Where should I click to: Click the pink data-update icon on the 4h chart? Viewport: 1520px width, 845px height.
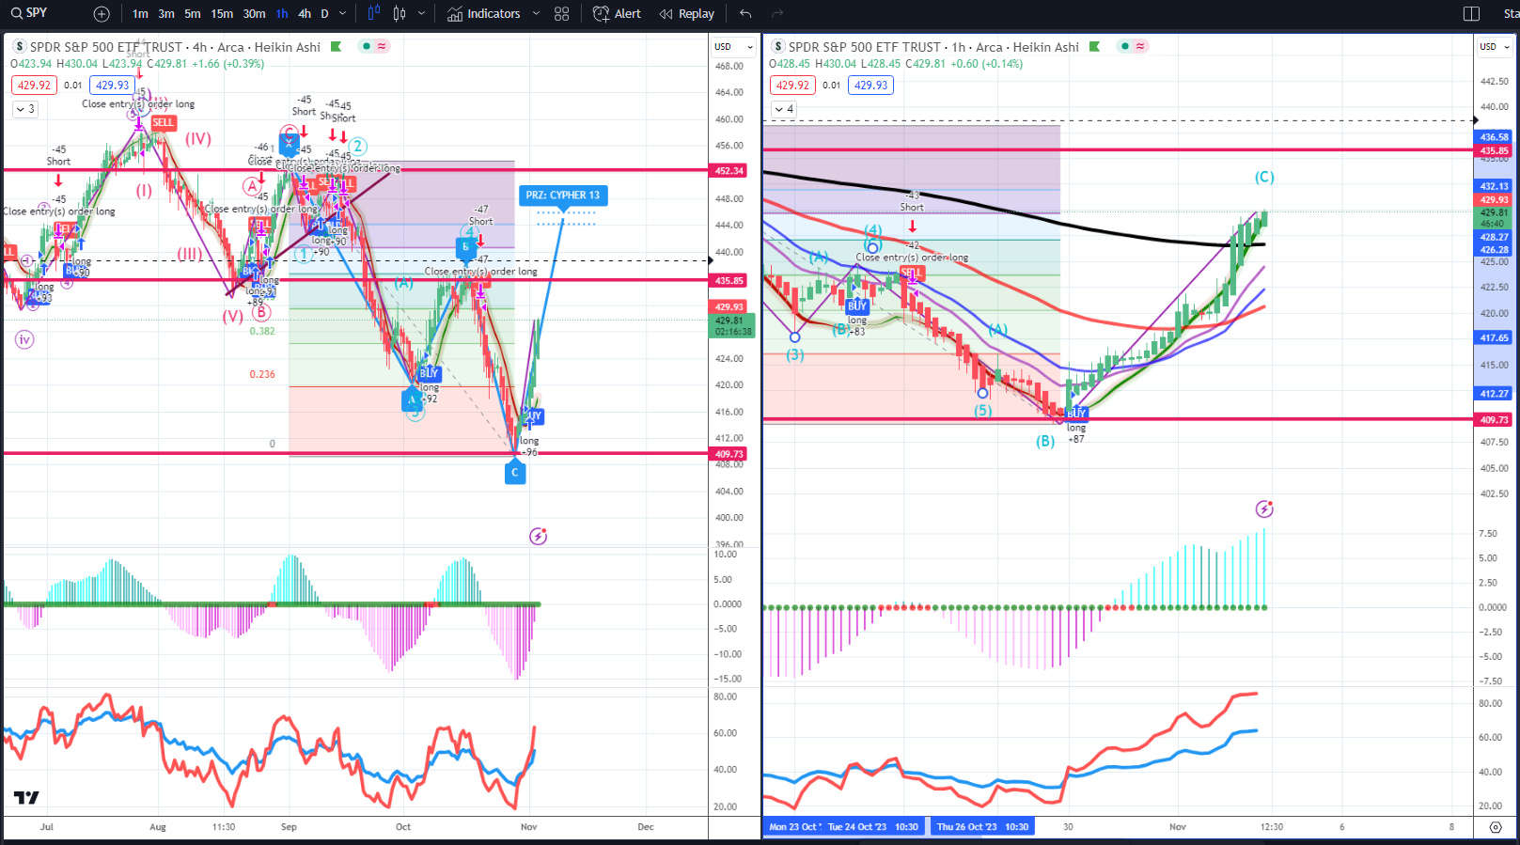(382, 46)
